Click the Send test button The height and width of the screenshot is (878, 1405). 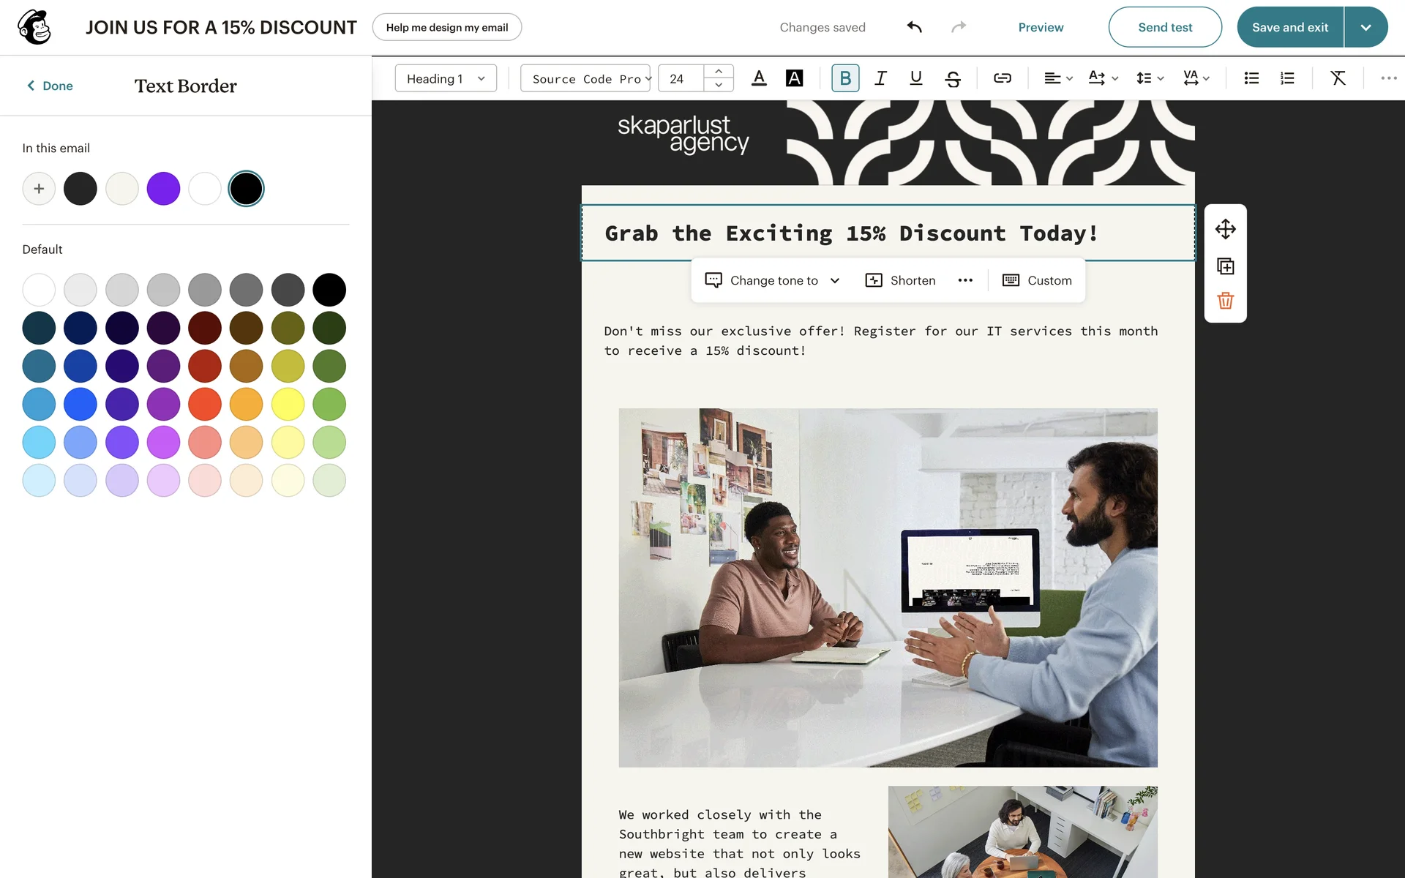[x=1165, y=27]
